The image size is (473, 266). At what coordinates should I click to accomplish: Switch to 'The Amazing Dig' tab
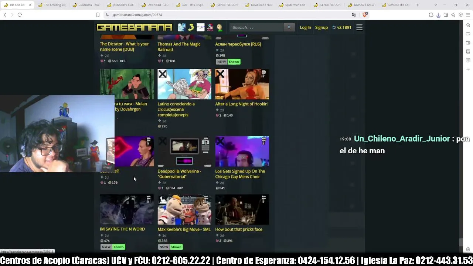[52, 5]
